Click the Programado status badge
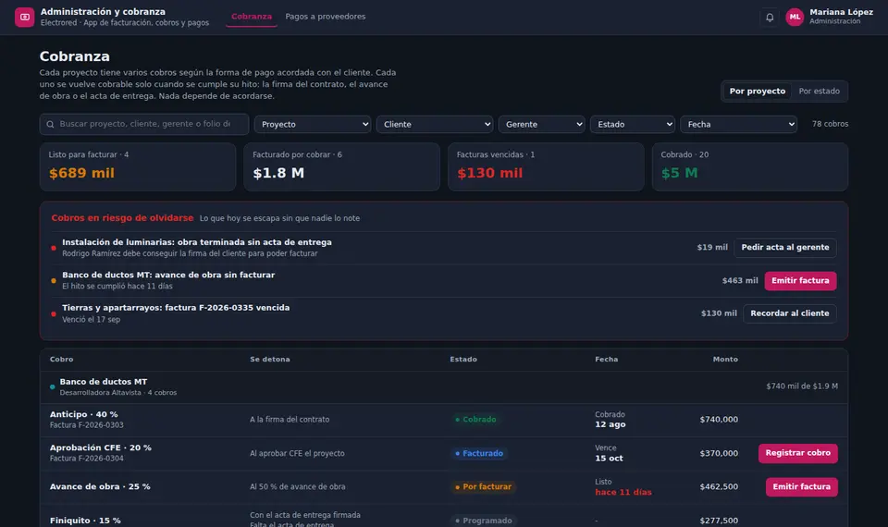 tap(484, 521)
